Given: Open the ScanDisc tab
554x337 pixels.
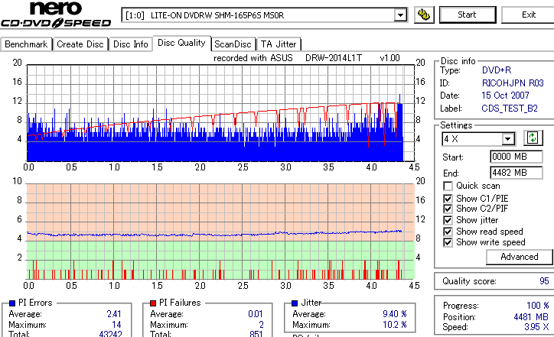Looking at the screenshot, I should tap(233, 44).
